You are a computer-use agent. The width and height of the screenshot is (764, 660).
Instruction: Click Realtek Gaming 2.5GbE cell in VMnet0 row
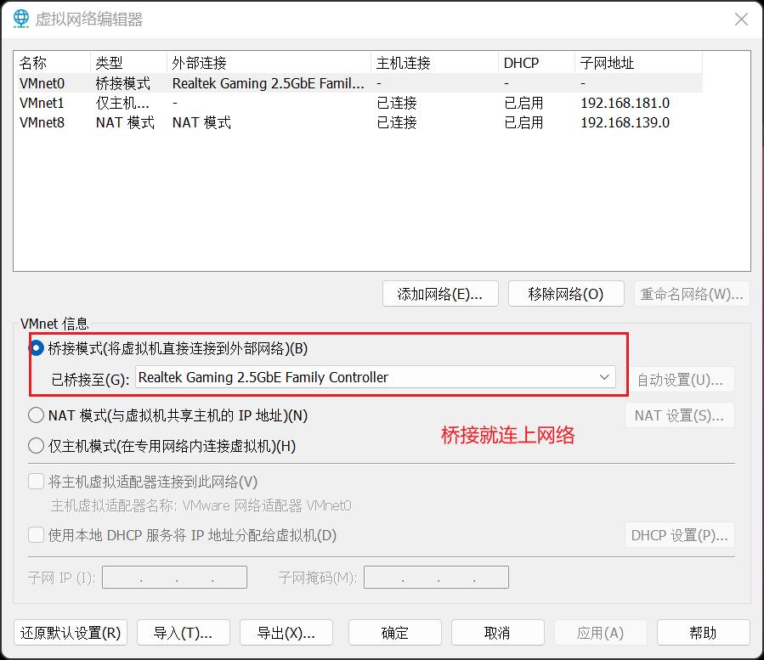click(269, 83)
